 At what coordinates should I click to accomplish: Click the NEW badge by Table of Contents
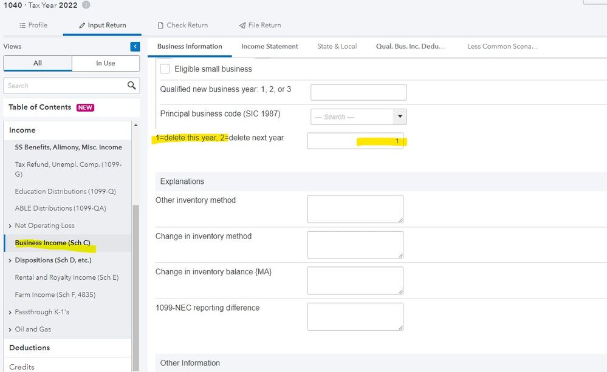(85, 107)
